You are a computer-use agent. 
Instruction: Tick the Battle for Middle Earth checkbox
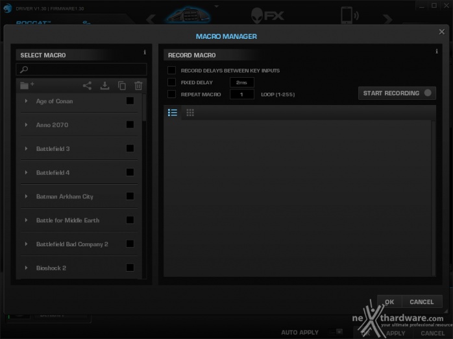coord(130,220)
